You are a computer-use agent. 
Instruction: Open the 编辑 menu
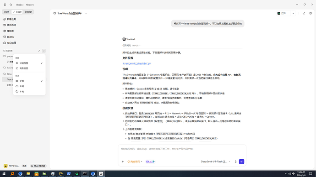click(x=20, y=5)
